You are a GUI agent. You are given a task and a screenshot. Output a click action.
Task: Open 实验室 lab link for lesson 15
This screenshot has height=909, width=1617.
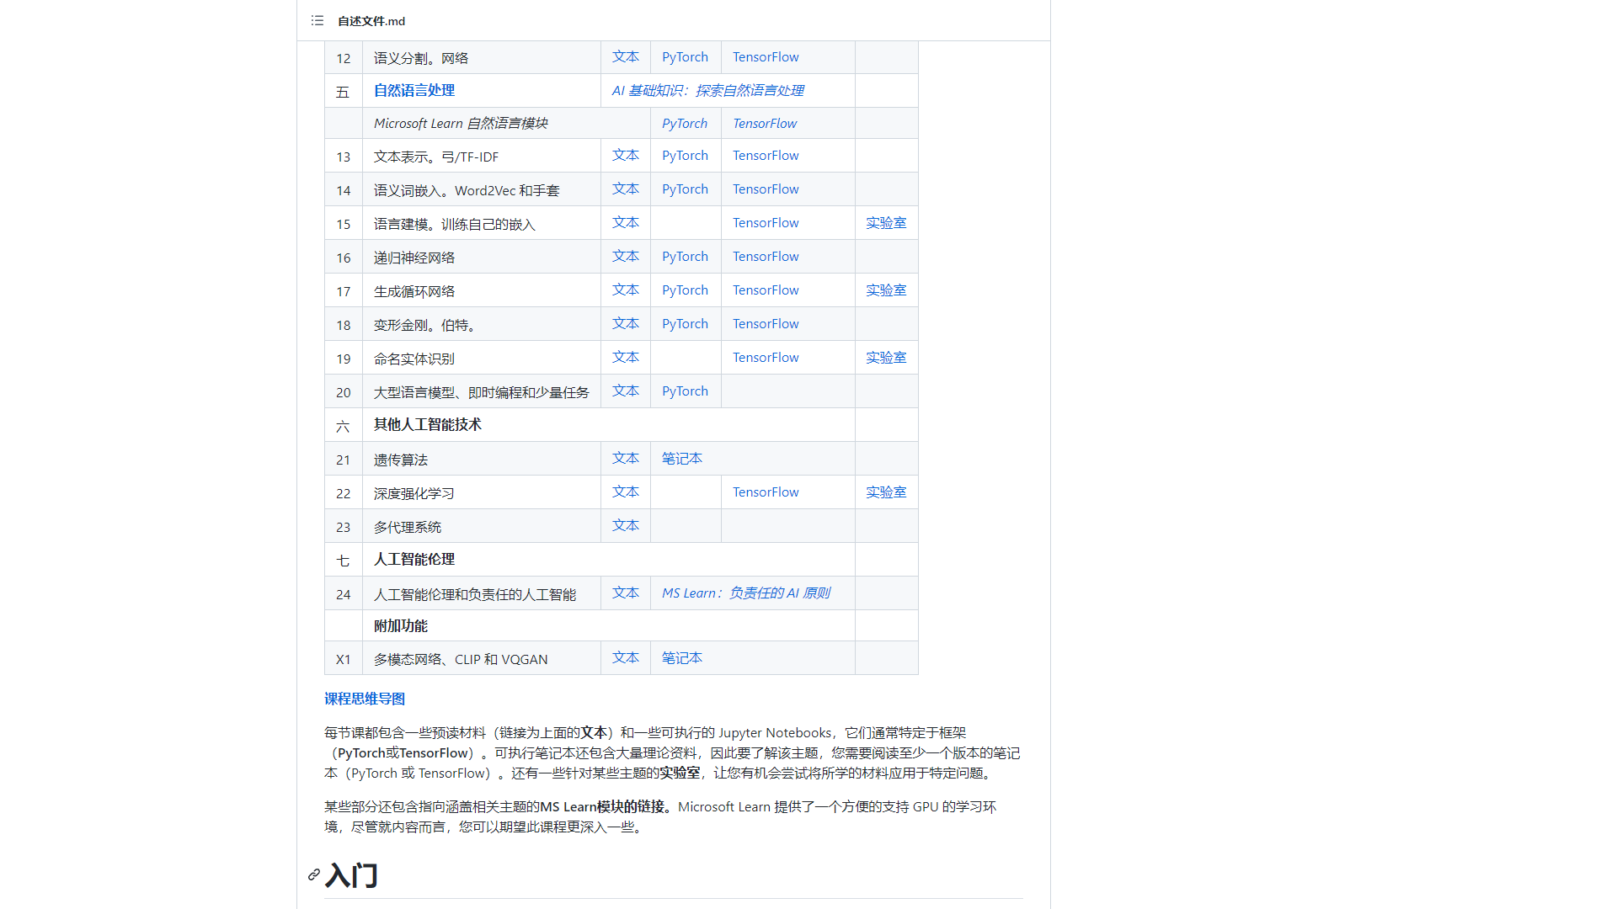[886, 223]
